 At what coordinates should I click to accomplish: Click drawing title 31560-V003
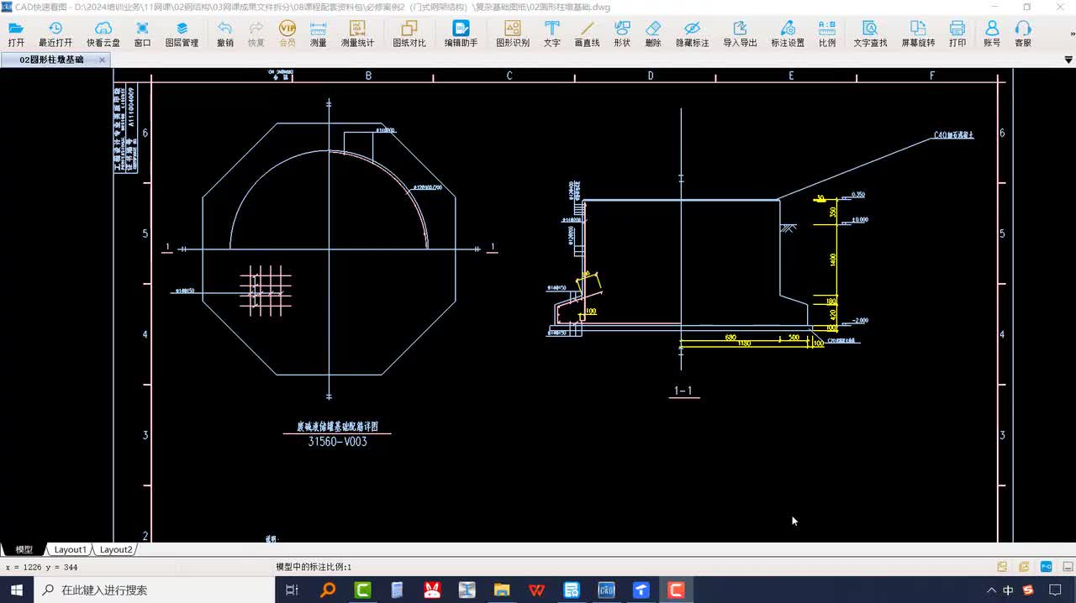point(337,442)
